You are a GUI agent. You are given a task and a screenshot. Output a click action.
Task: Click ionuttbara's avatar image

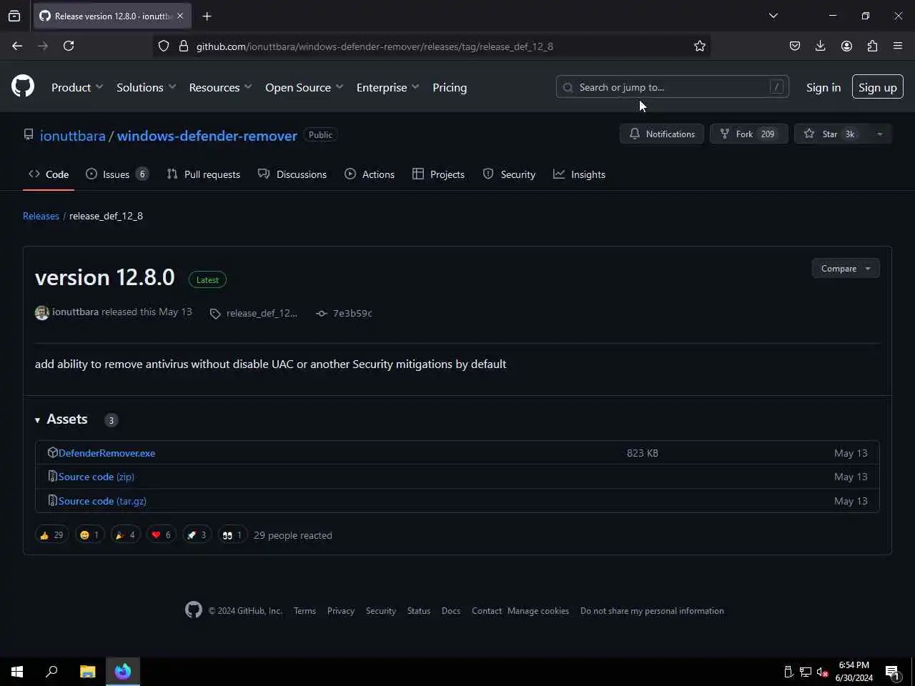point(42,312)
